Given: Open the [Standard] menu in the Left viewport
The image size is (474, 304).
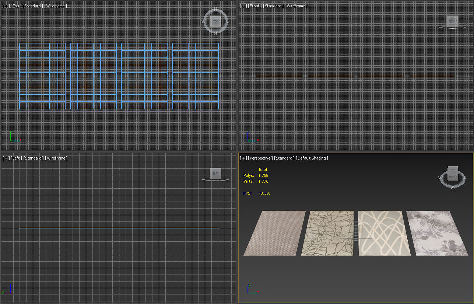Looking at the screenshot, I should pyautogui.click(x=34, y=158).
